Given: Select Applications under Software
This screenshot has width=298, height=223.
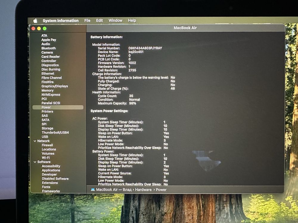Looking at the screenshot, I should tap(51, 170).
